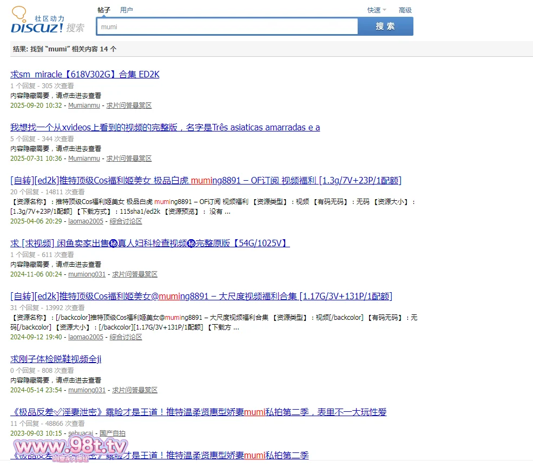533x467 pixels.
Task: Switch to the 用户 tab
Action: coord(127,10)
